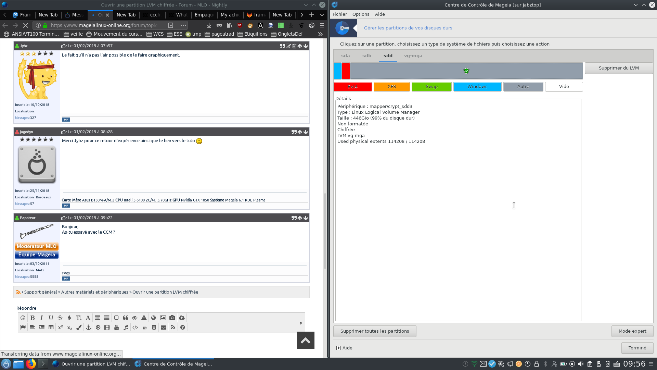
Task: Select the red Ext4 filesystem type
Action: click(x=352, y=87)
